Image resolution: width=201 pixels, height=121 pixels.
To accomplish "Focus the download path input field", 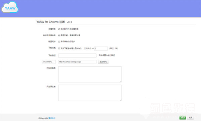I will [x=77, y=56].
